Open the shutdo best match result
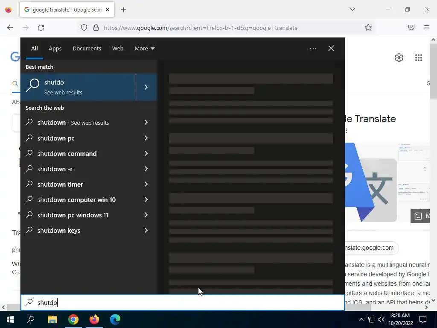The width and height of the screenshot is (437, 328). (x=78, y=87)
